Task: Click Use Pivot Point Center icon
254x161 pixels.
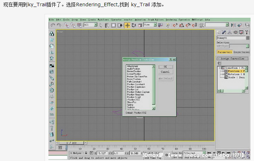Action: tap(160, 25)
